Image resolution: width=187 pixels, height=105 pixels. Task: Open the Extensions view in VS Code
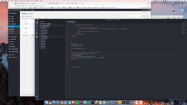tap(37, 37)
